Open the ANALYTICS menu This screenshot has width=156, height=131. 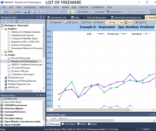[x=45, y=7]
